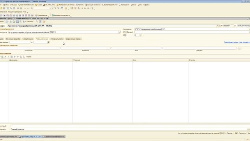The image size is (250, 141).
Task: Click the OK button at bottom
Action: [236, 133]
